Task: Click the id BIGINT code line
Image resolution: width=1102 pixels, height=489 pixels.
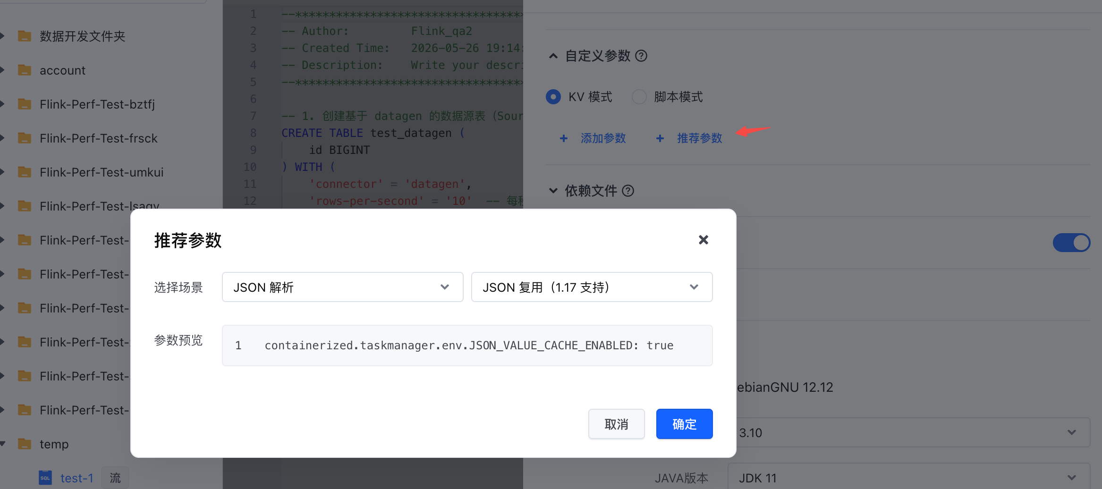Action: (x=339, y=150)
